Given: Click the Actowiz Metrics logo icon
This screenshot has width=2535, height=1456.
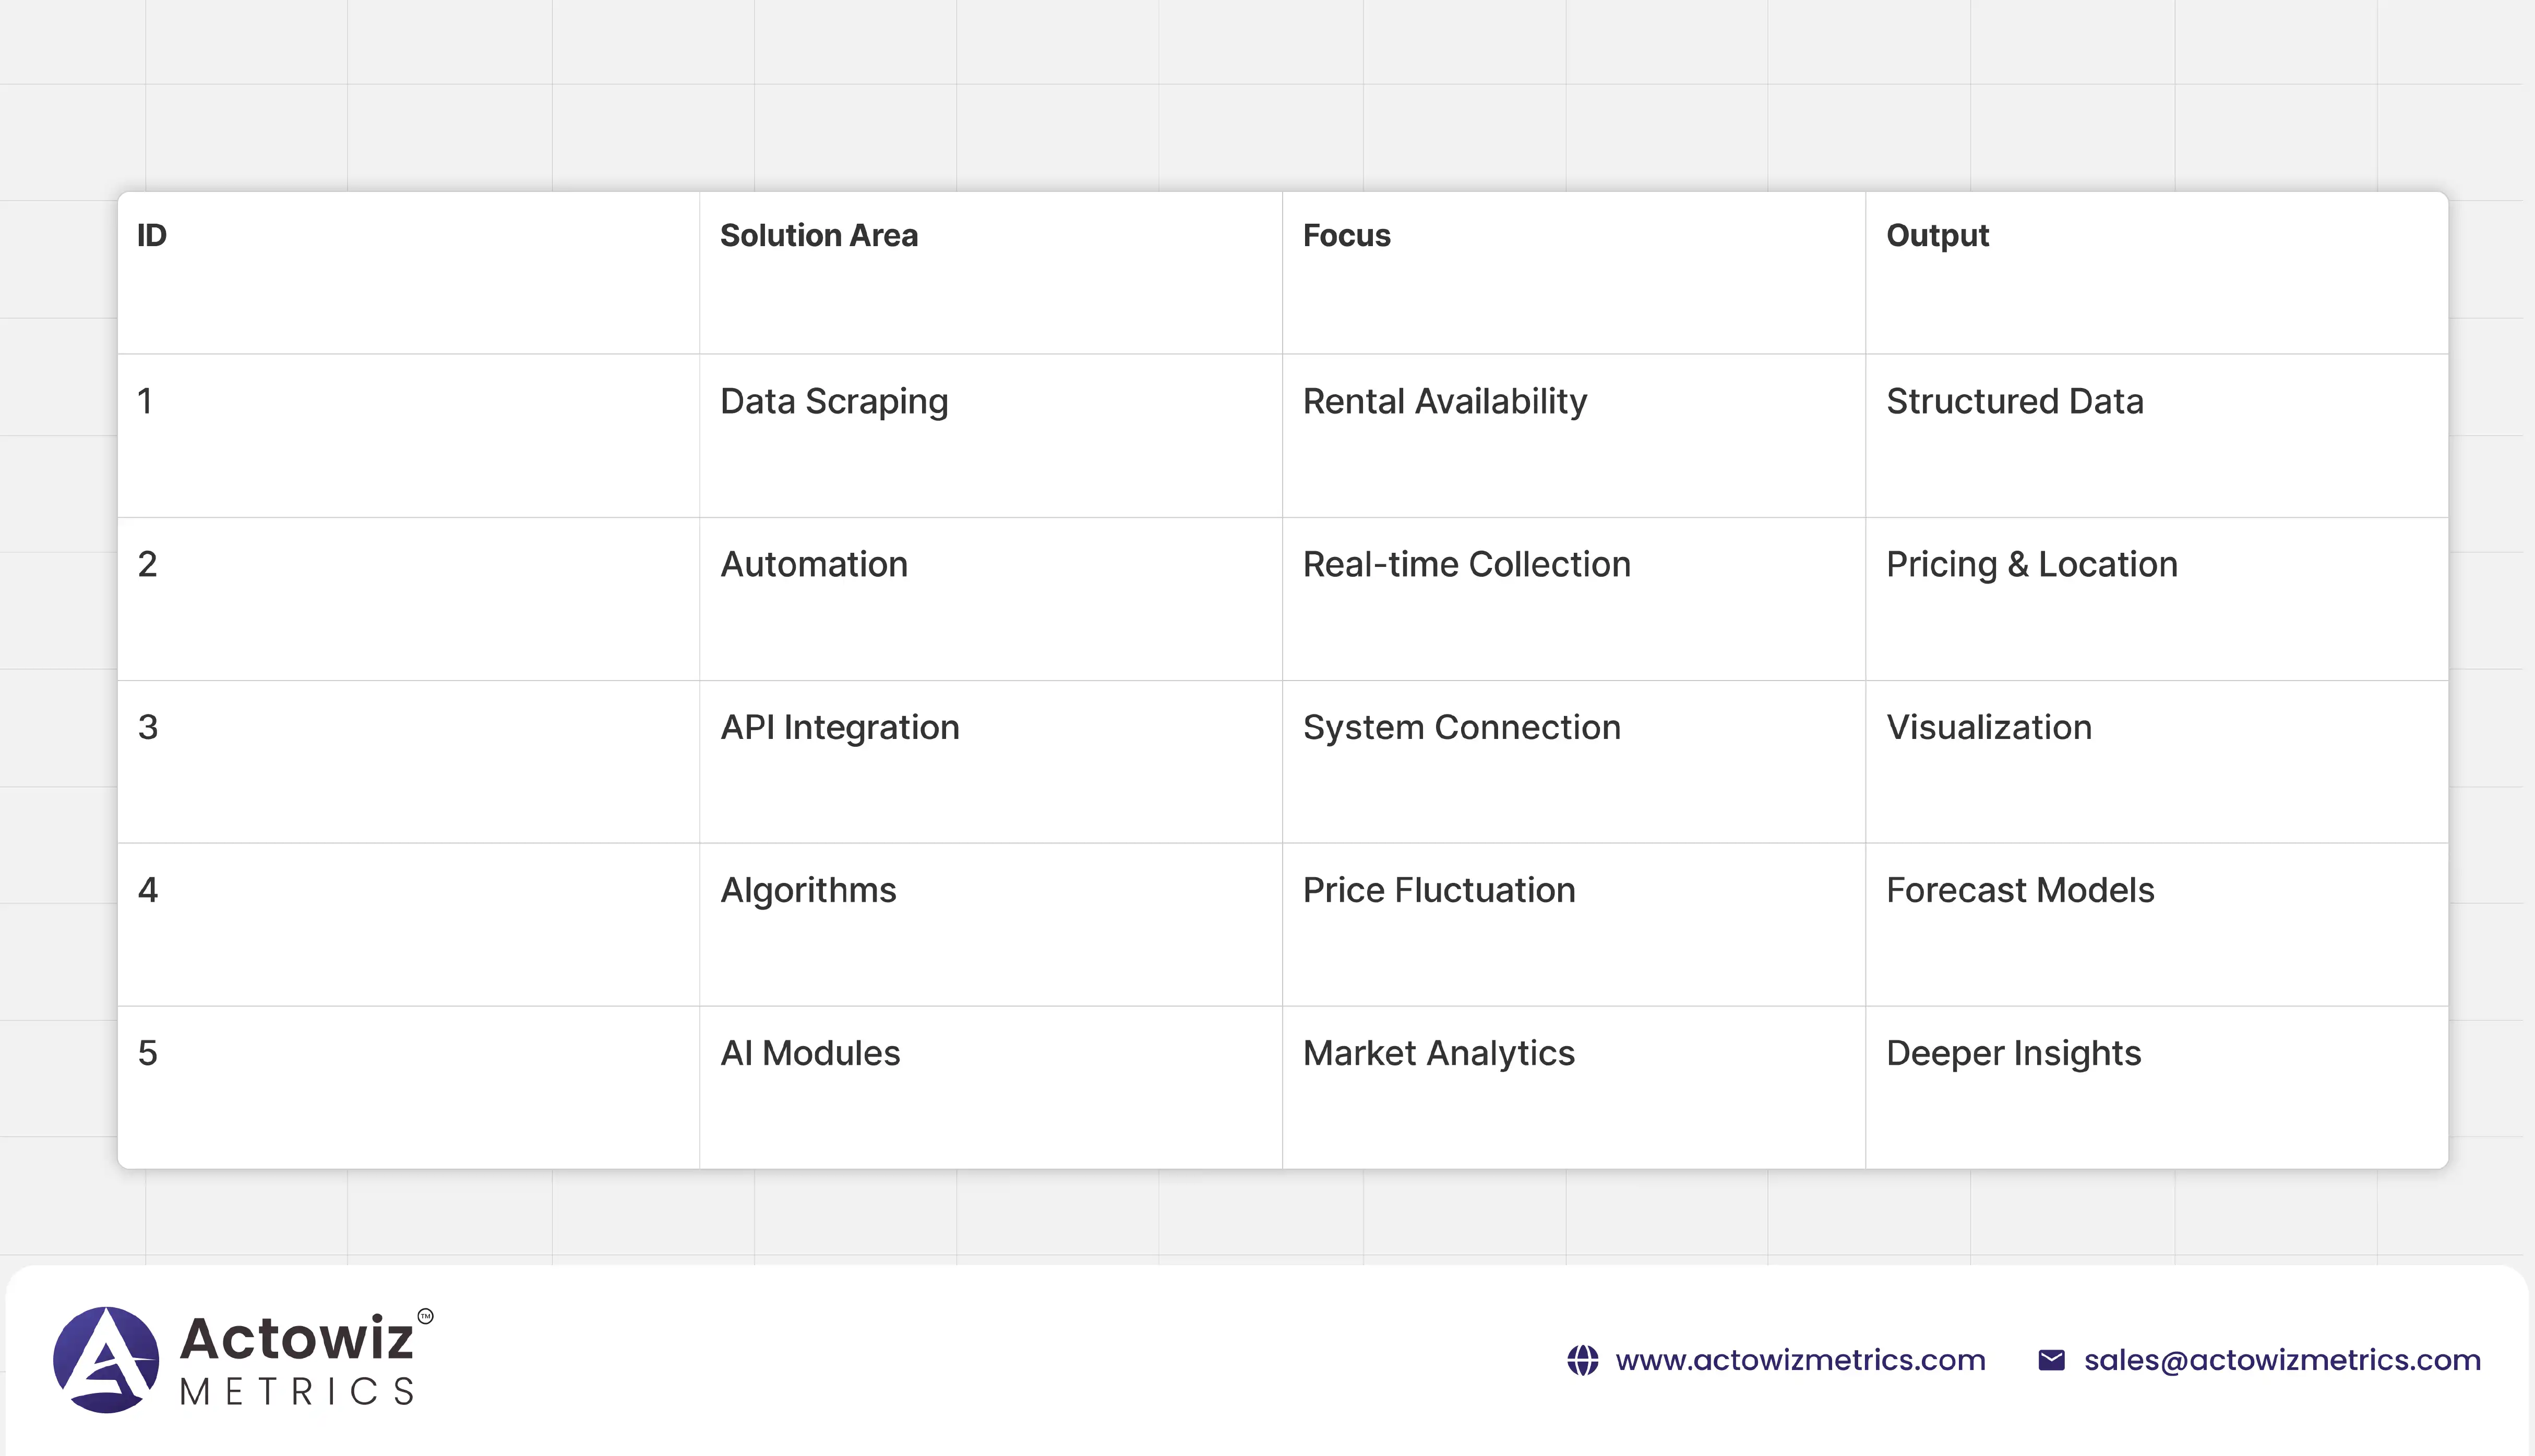Looking at the screenshot, I should pos(105,1359).
